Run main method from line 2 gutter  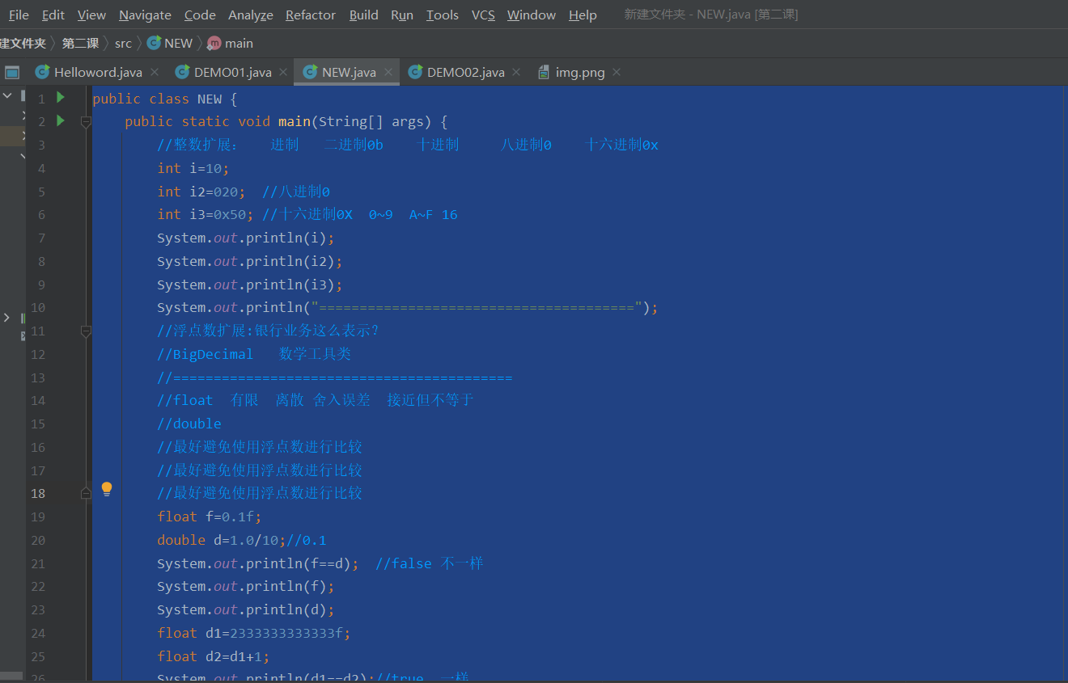(x=60, y=121)
